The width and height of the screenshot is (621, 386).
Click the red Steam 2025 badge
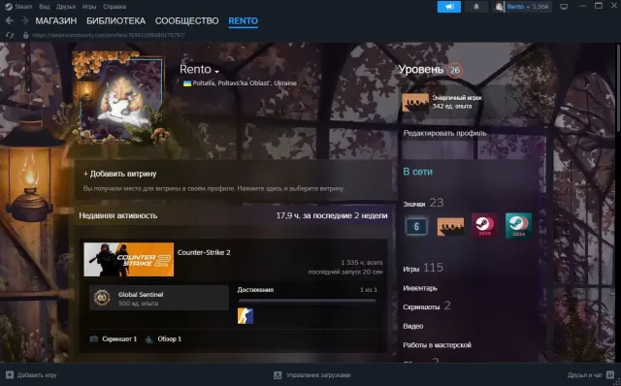[x=484, y=226]
